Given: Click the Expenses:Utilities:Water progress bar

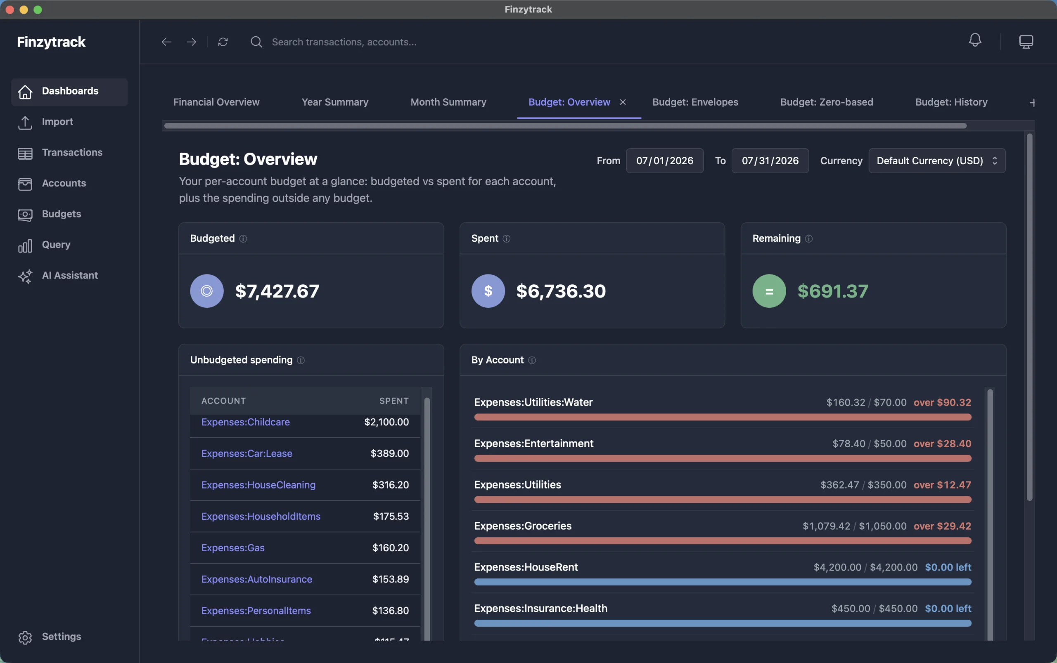Looking at the screenshot, I should click(x=722, y=417).
